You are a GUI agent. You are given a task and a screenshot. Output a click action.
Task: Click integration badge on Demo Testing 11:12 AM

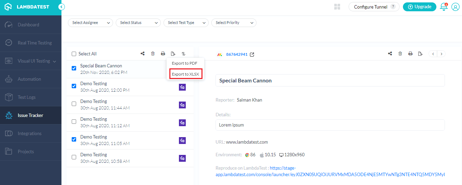(182, 123)
